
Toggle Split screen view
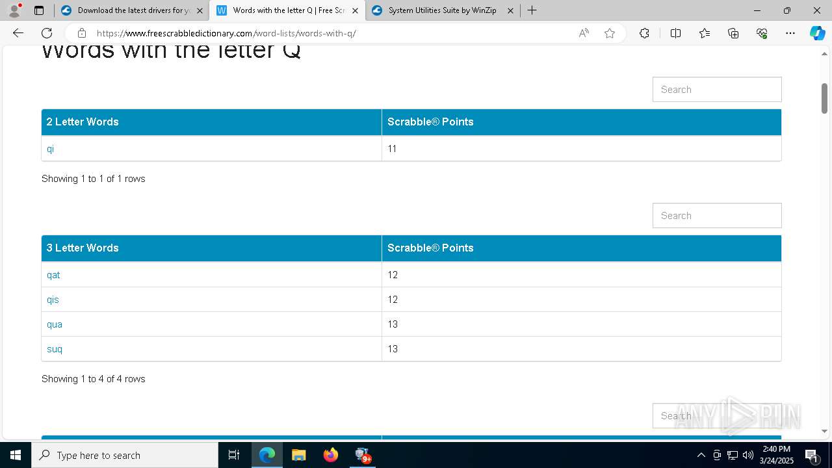pyautogui.click(x=675, y=33)
